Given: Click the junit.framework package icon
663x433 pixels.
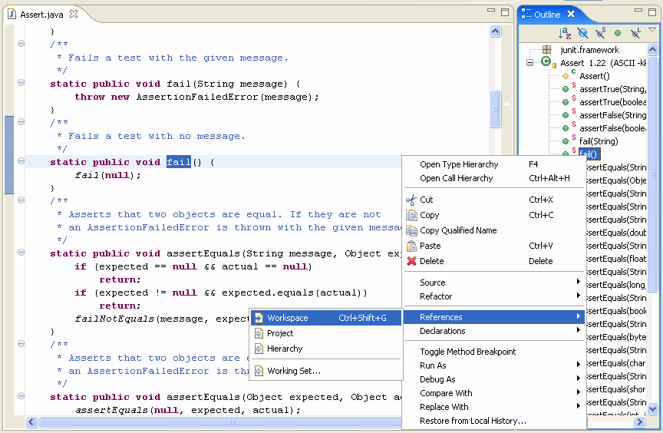Looking at the screenshot, I should coord(546,49).
